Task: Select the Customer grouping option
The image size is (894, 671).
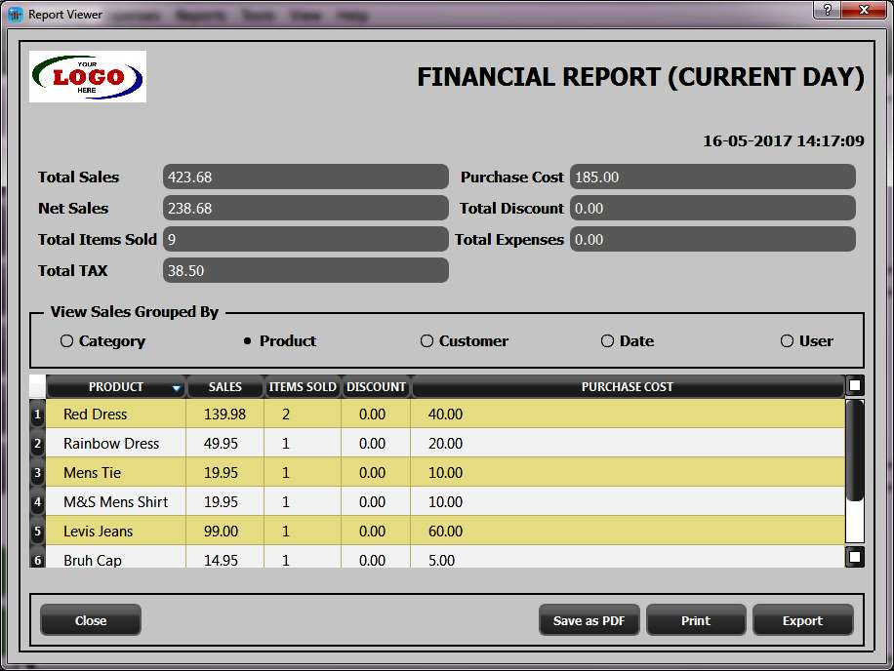Action: pyautogui.click(x=427, y=340)
